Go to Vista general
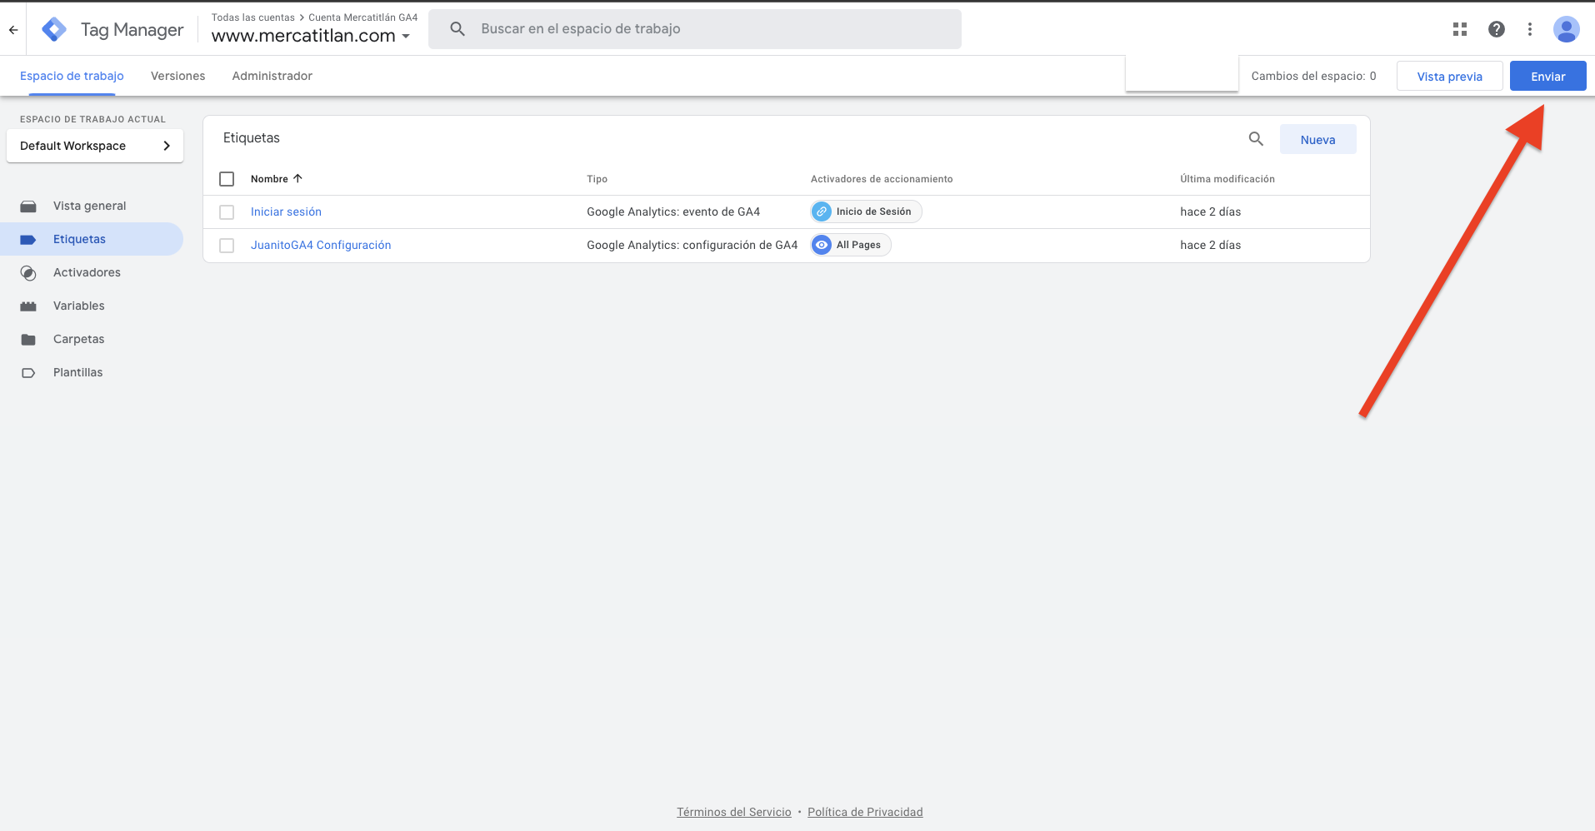This screenshot has width=1595, height=831. click(89, 206)
